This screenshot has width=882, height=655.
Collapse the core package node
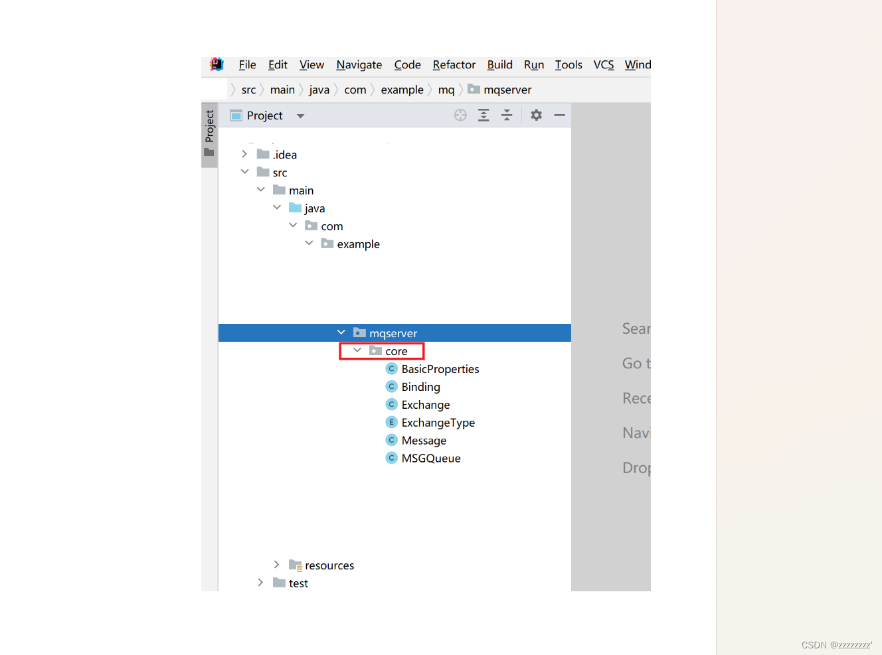pos(357,350)
